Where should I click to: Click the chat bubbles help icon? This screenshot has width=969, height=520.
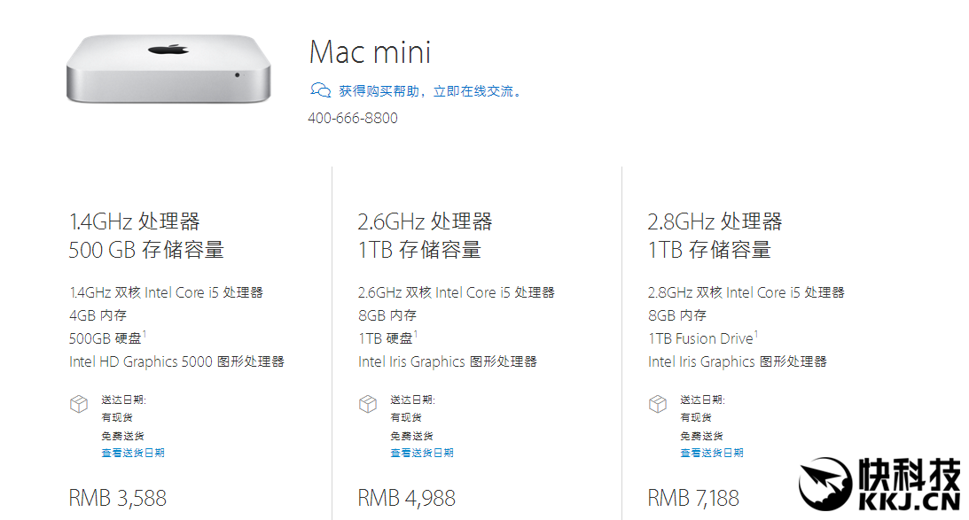click(x=319, y=90)
